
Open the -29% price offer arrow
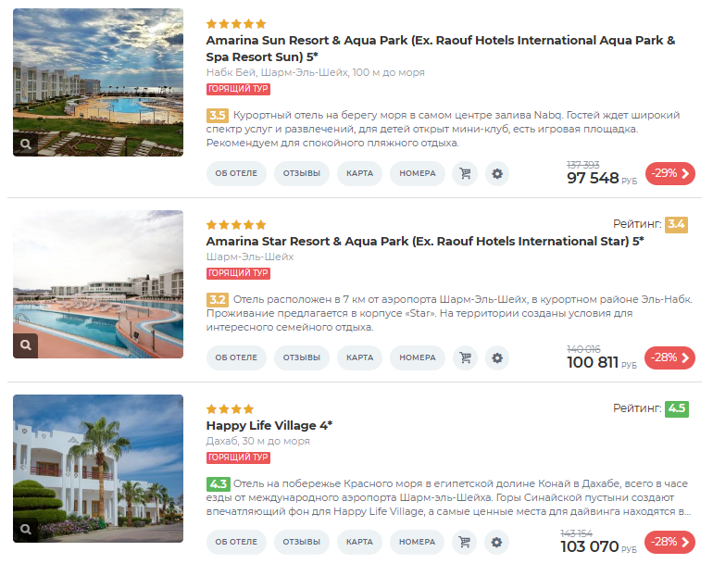tap(670, 173)
